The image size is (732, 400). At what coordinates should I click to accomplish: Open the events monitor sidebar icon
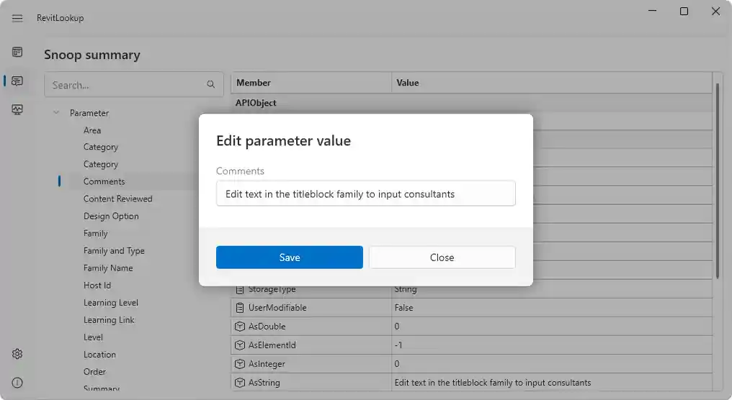pos(17,109)
